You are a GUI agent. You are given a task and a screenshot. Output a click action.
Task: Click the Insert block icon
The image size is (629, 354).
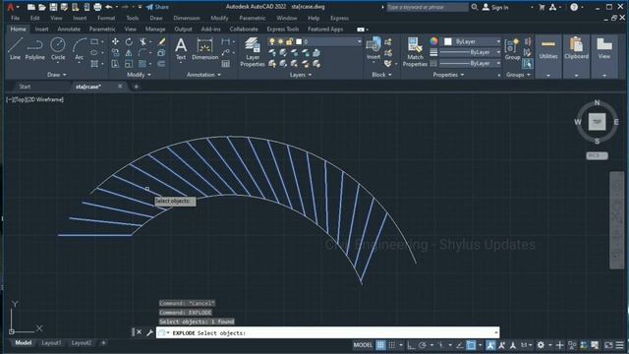tap(373, 48)
